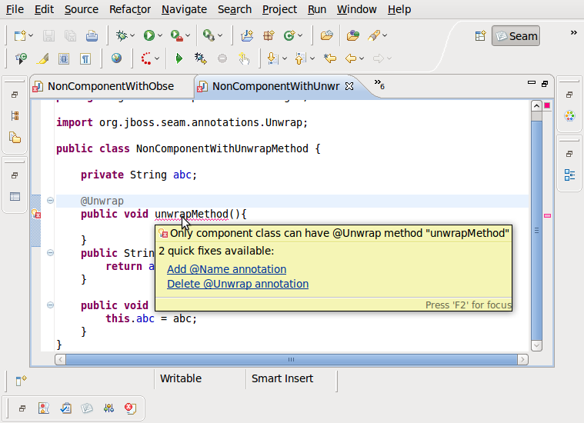This screenshot has height=423, width=584.
Task: Click the horizontal scrollbar of editor
Action: (292, 359)
